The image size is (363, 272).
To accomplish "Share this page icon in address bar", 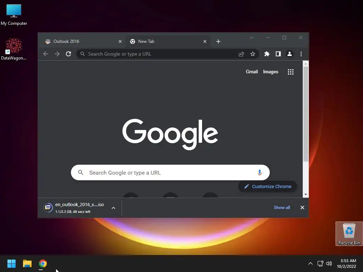I will tap(241, 54).
